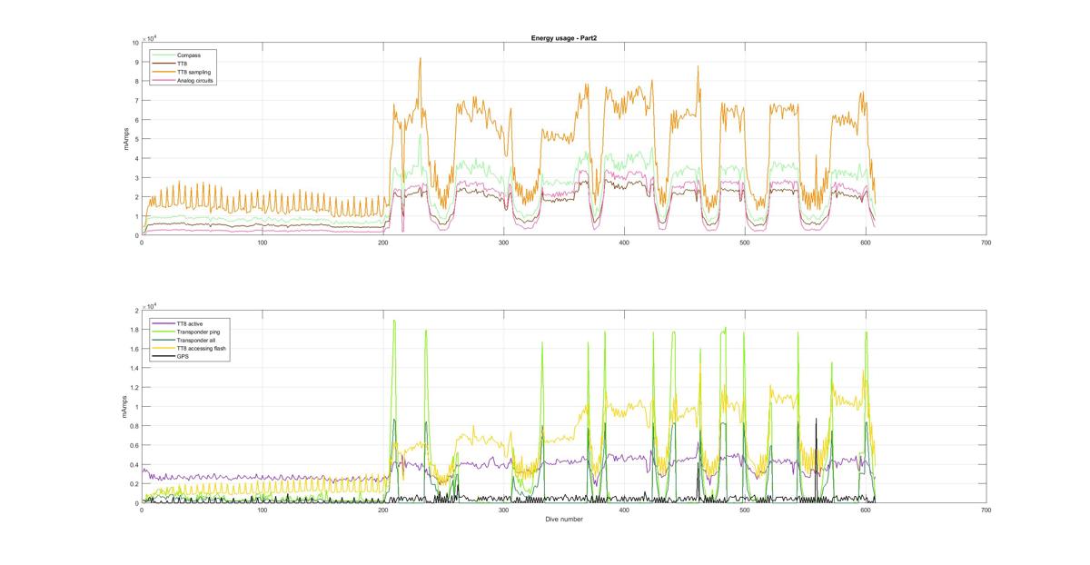
Task: Click x-axis tick '500' under the lower plot
Action: coord(744,510)
